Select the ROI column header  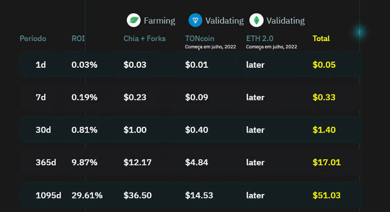tap(78, 38)
